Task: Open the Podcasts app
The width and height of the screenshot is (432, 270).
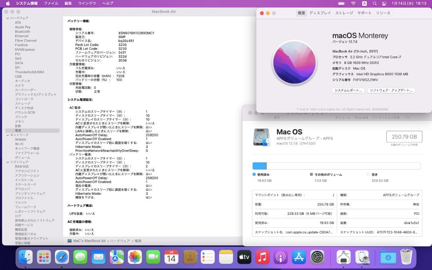Action: click(x=281, y=258)
